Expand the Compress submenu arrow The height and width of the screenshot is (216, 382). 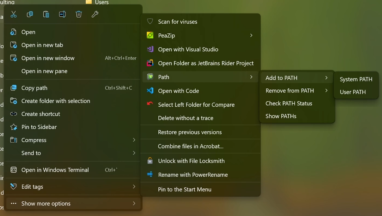(x=134, y=140)
